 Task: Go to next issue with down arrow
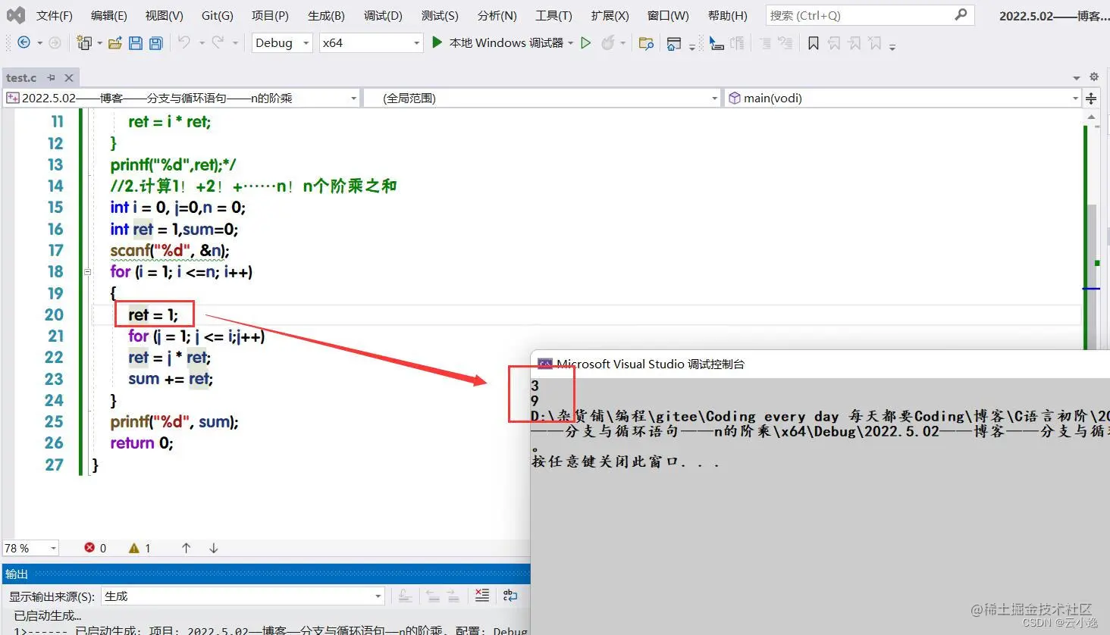tap(214, 548)
